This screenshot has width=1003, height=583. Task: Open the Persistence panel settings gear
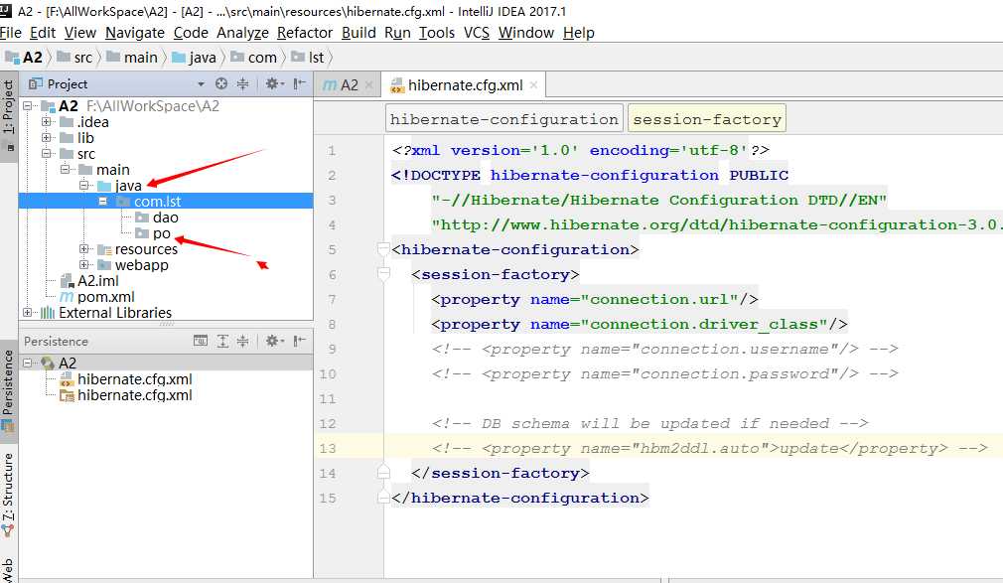pos(274,341)
